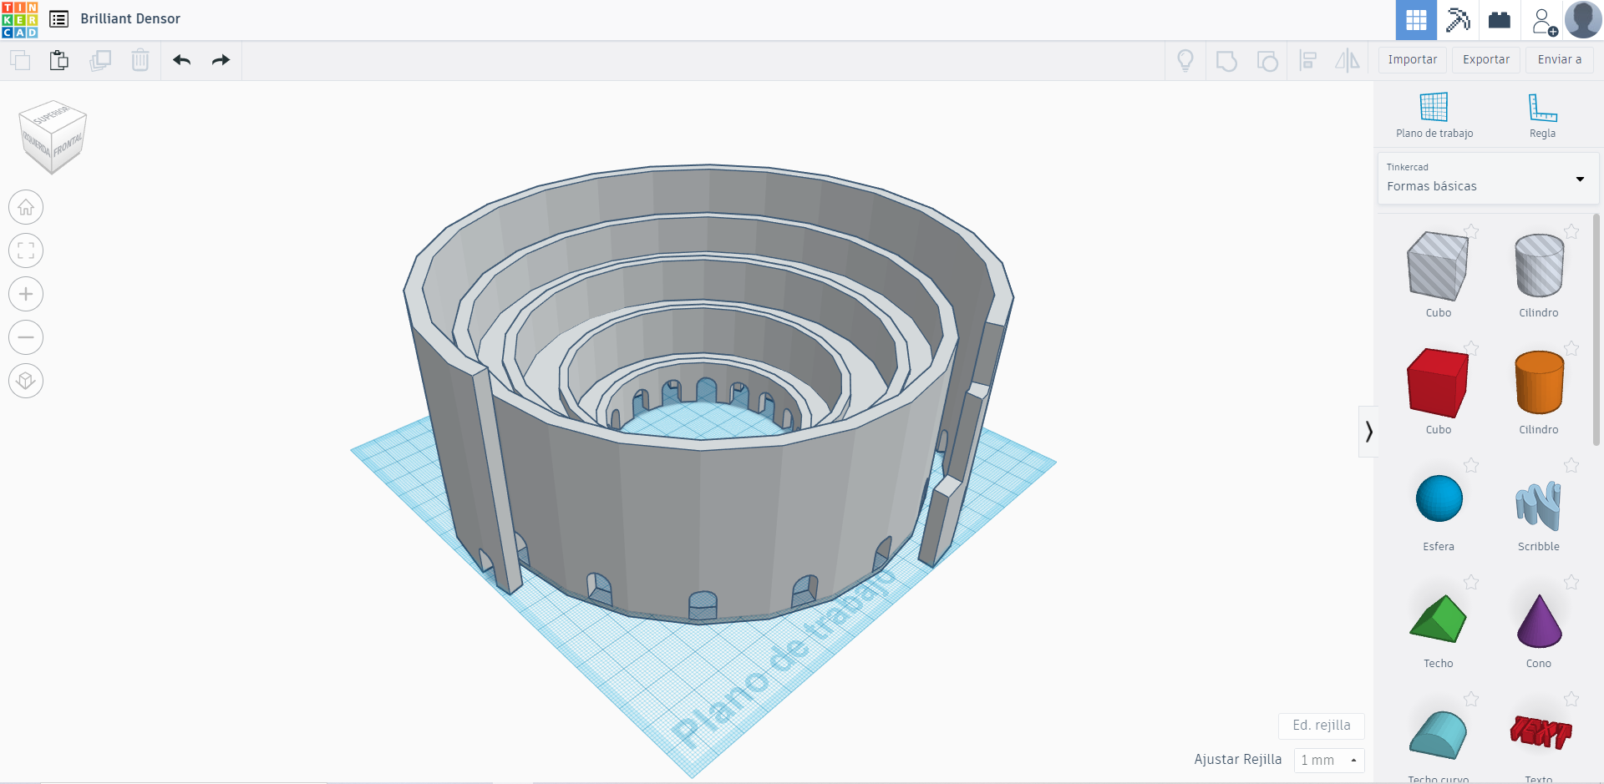Viewport: 1604px width, 784px height.
Task: Open the Bricks mode icon
Action: 1500,20
